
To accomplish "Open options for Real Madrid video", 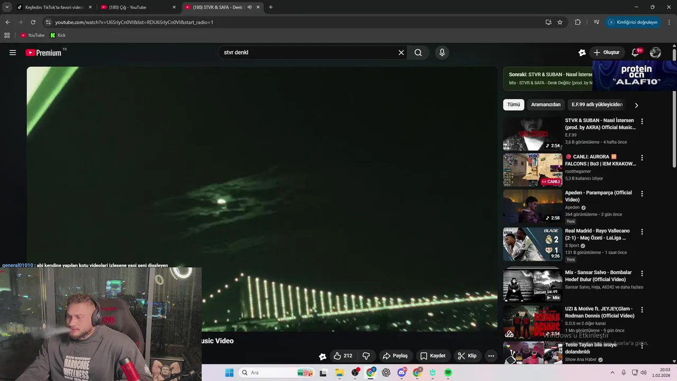I will pos(642,232).
